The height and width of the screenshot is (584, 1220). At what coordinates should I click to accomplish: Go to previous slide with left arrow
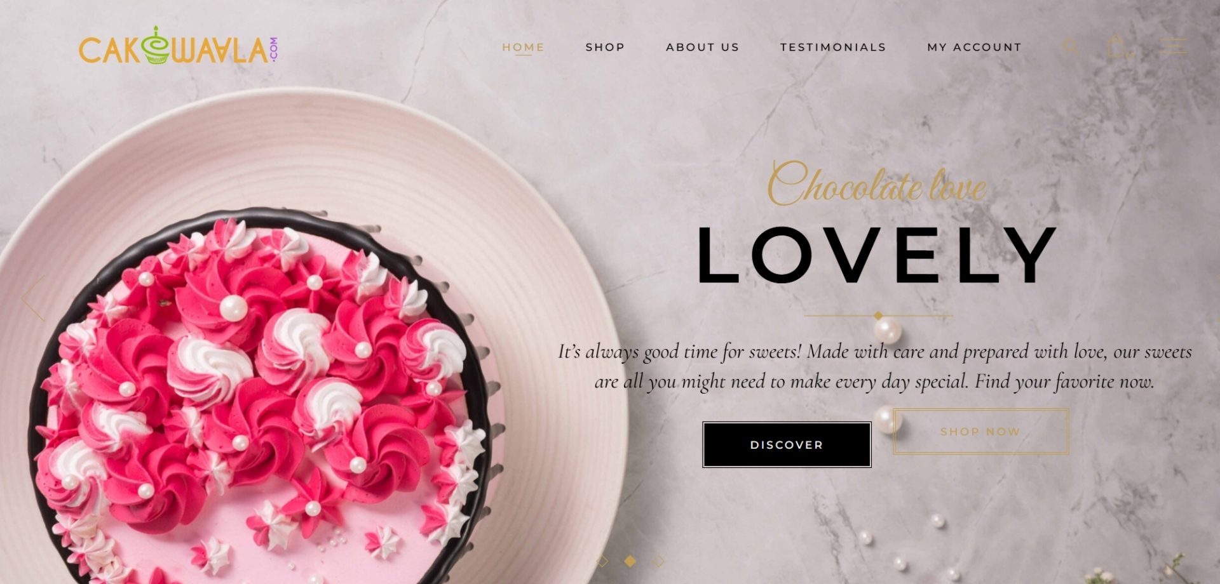click(33, 298)
